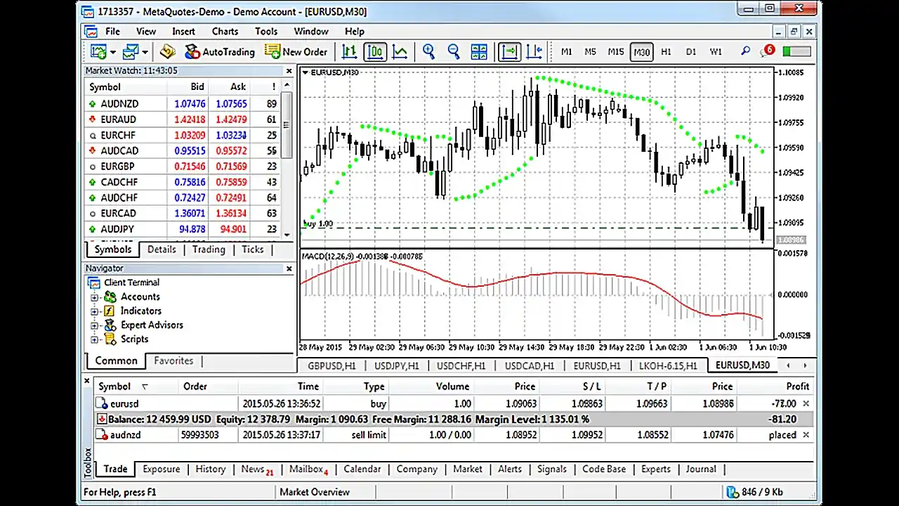This screenshot has height=506, width=899.
Task: Switch to USDJPY,H1 chart tab
Action: pos(397,365)
